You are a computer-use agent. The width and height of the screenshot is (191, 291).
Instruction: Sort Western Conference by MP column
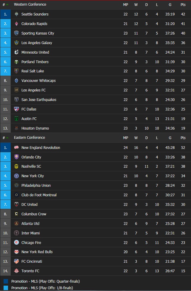point(125,5)
